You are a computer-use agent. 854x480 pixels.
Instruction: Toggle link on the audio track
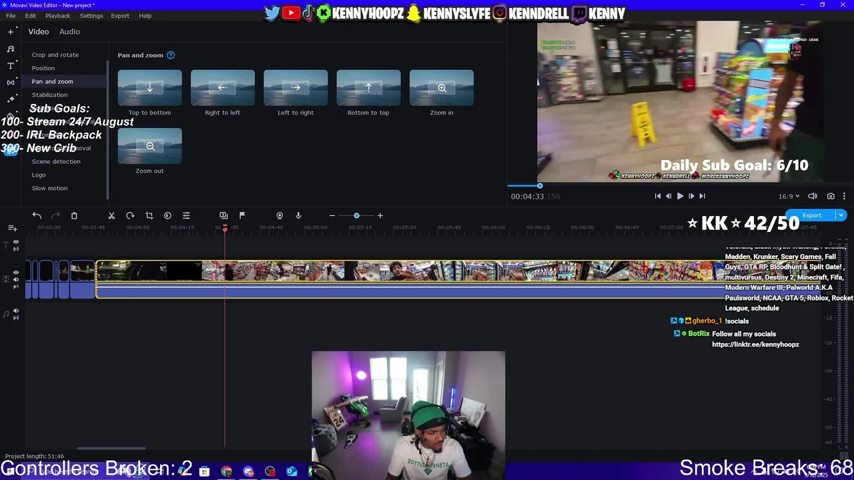(16, 318)
